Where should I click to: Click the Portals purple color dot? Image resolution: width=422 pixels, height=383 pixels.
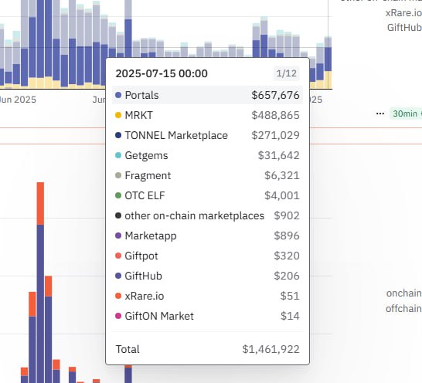tap(118, 95)
